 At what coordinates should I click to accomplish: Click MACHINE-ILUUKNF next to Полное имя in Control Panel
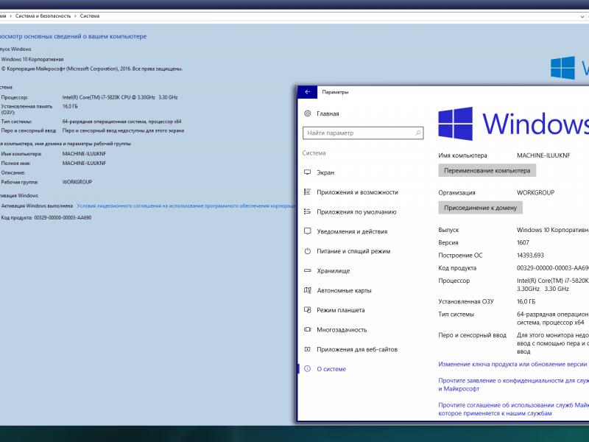[84, 164]
